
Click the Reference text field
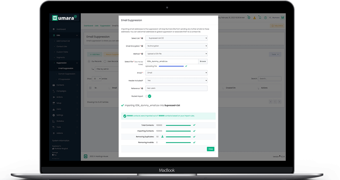[176, 88]
